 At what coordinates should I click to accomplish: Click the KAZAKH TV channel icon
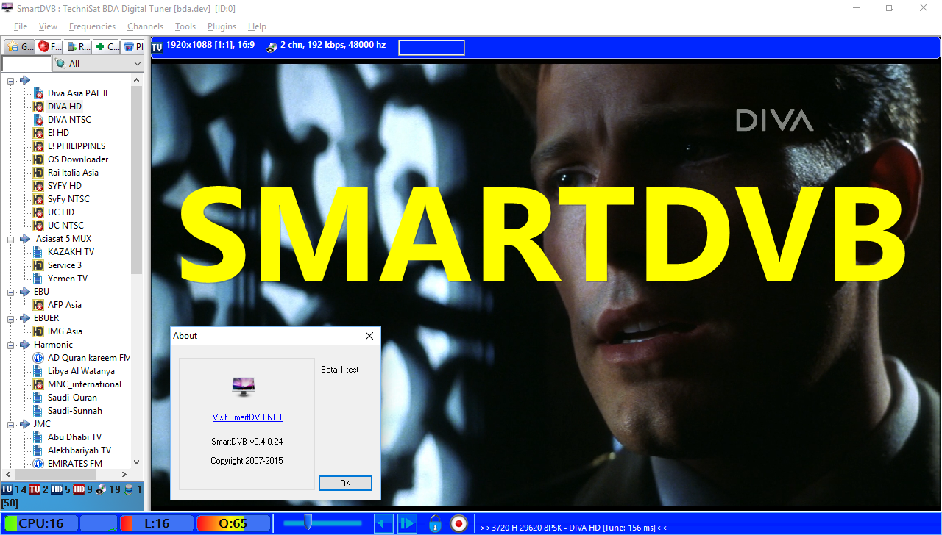tap(38, 252)
